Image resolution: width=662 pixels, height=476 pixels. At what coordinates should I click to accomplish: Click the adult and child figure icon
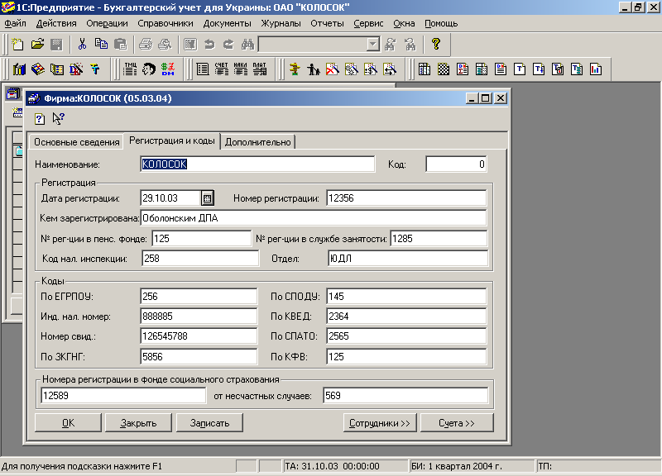pyautogui.click(x=314, y=69)
